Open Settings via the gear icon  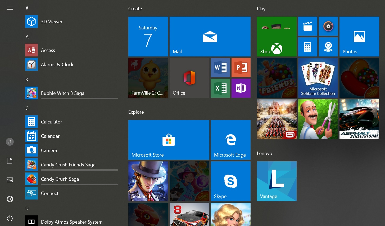(x=10, y=199)
